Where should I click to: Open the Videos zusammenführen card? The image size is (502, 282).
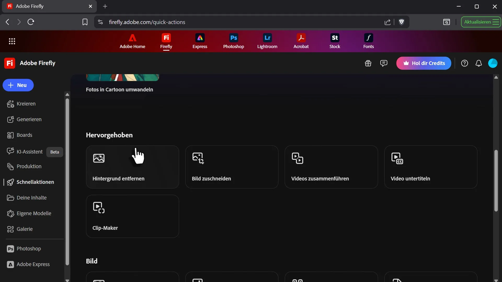point(331,167)
